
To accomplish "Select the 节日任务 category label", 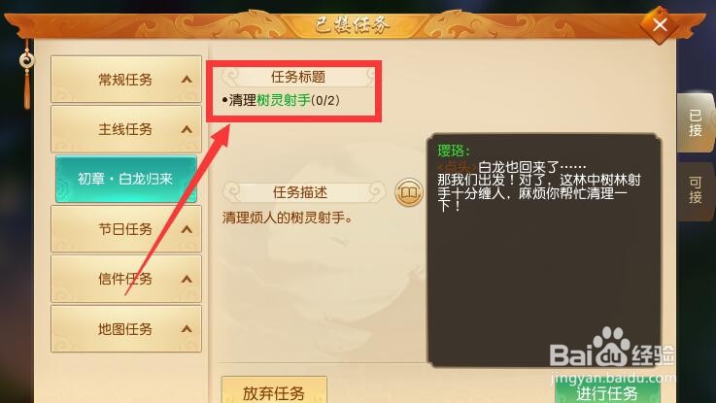I will (x=125, y=228).
